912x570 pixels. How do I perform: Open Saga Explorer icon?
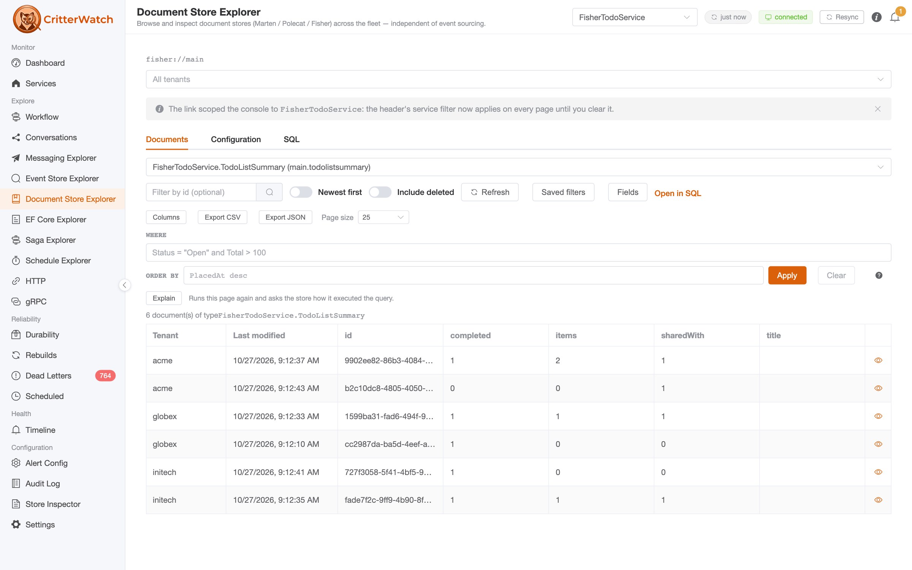(x=16, y=240)
